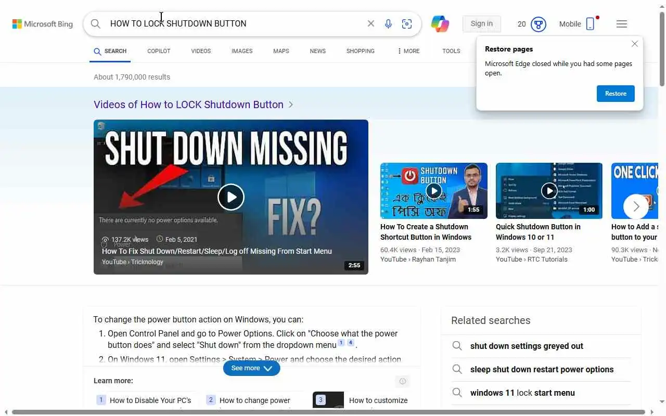Open source 3 How to customize
The height and width of the screenshot is (416, 666).
(x=378, y=400)
